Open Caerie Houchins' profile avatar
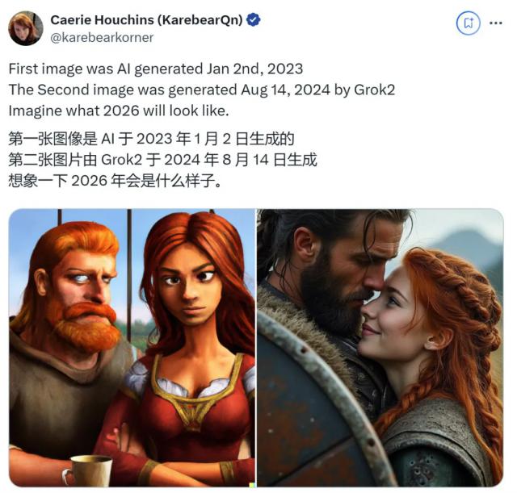Screen dimensions: 517x493 25,28
